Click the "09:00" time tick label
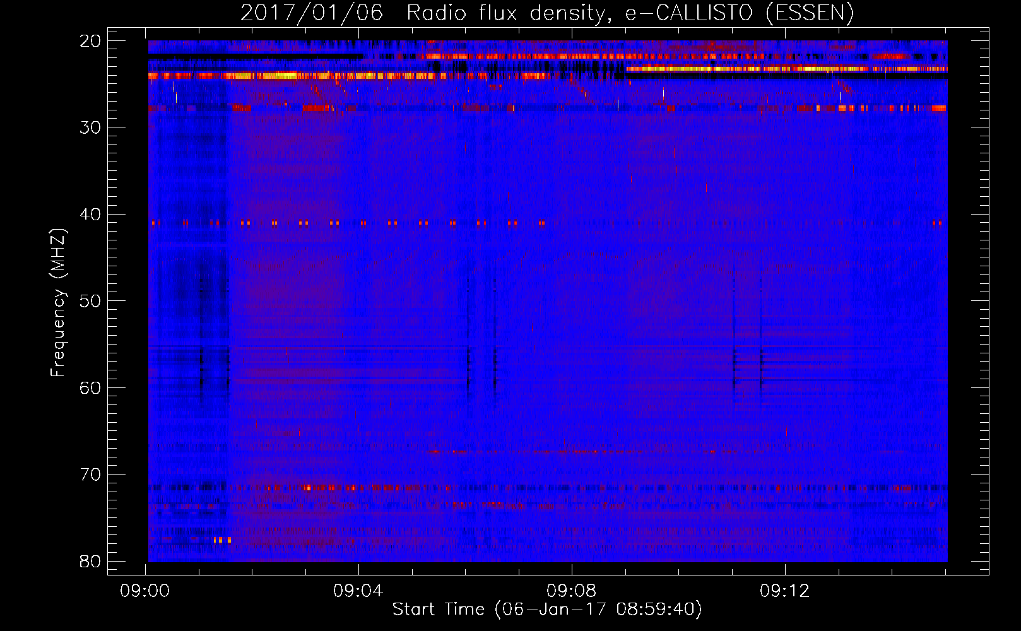Screen dimensions: 1021x631 coord(145,591)
